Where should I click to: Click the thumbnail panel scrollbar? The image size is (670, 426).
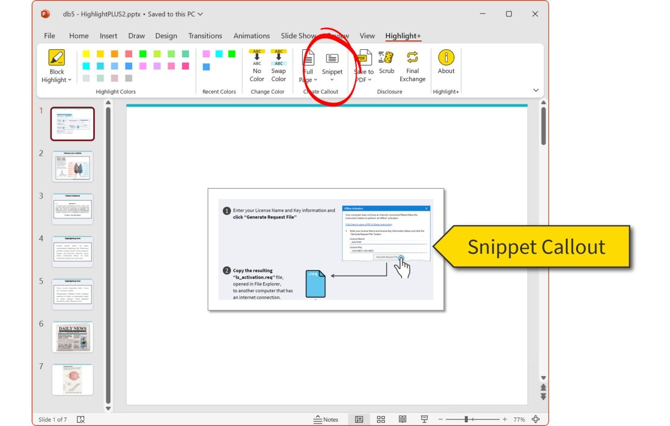[108, 254]
